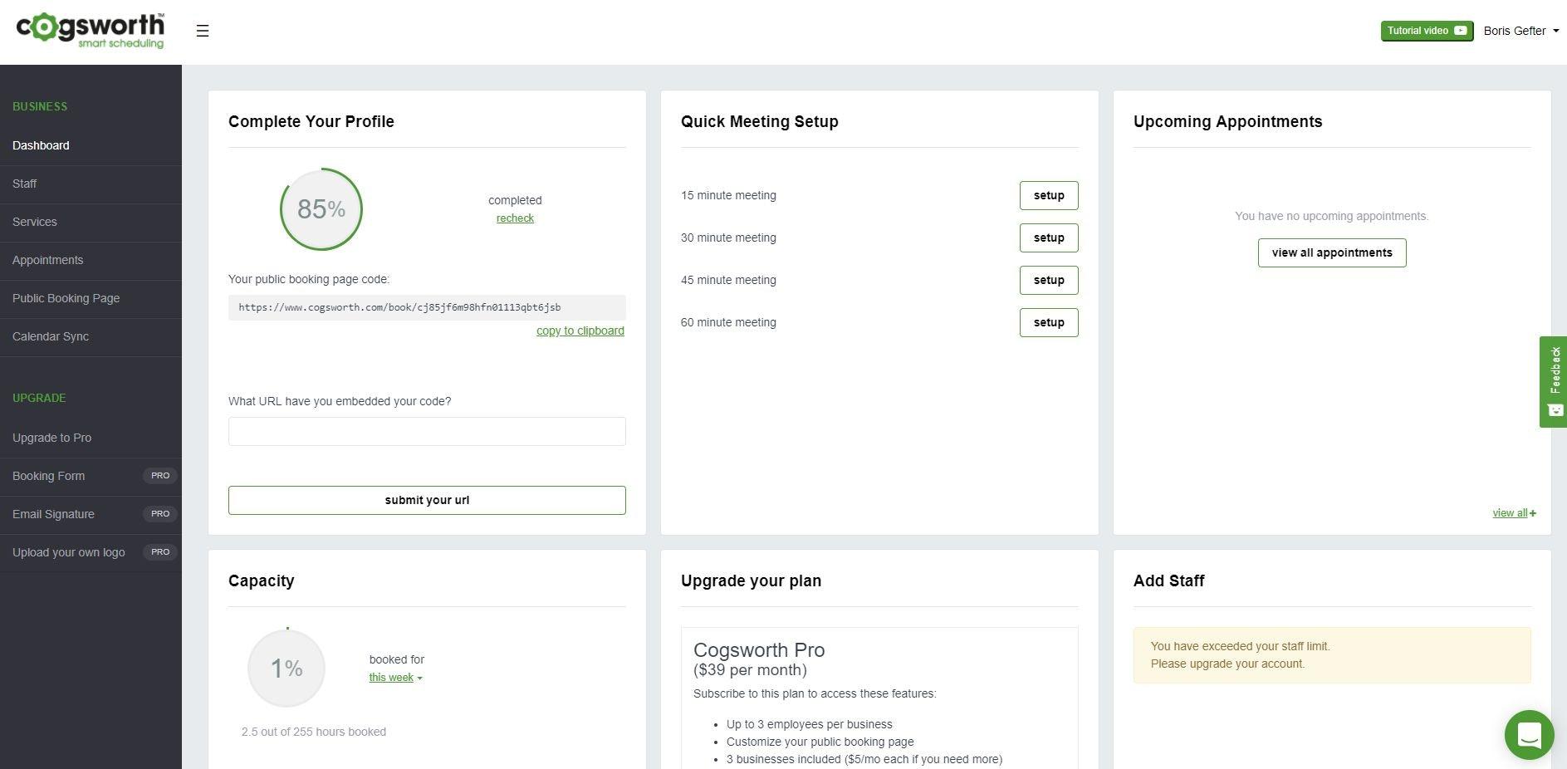This screenshot has width=1567, height=769.
Task: Open the live chat bubble icon
Action: 1529,735
